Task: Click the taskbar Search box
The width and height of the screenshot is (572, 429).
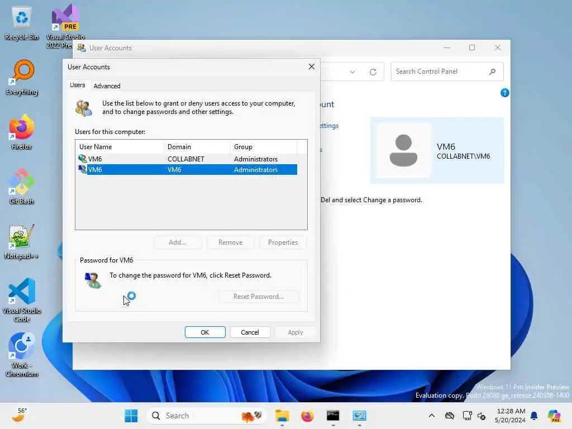Action: point(207,416)
